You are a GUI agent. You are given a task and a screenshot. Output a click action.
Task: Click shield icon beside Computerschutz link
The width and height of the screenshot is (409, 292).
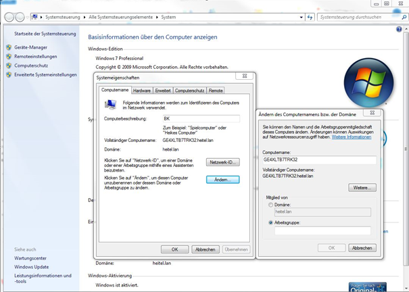[x=9, y=66]
